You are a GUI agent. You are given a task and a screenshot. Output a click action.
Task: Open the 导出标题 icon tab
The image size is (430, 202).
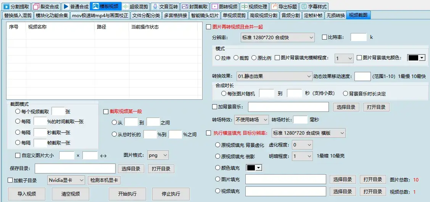pyautogui.click(x=274, y=6)
